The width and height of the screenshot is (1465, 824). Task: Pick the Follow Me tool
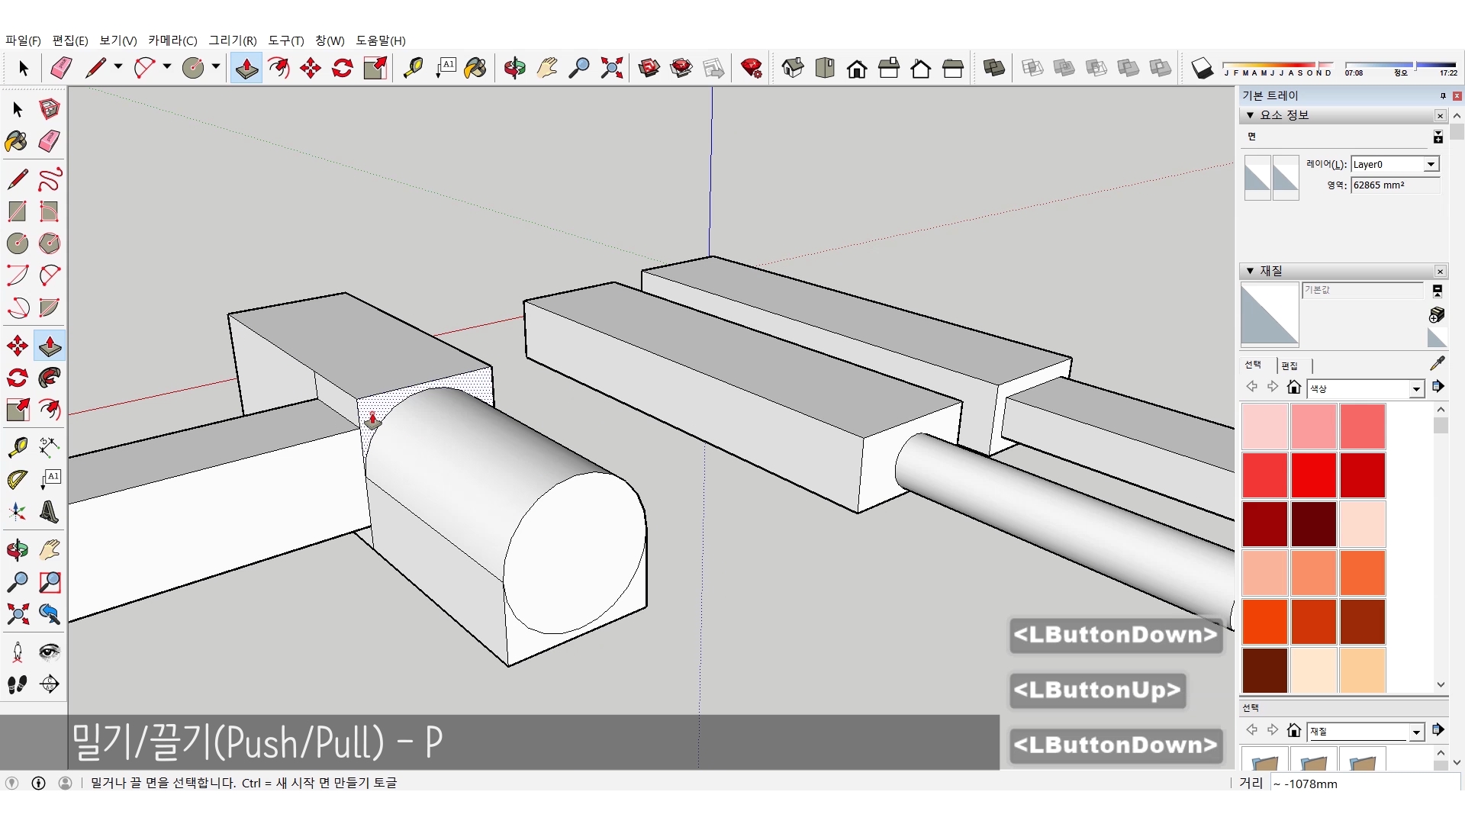tap(49, 378)
